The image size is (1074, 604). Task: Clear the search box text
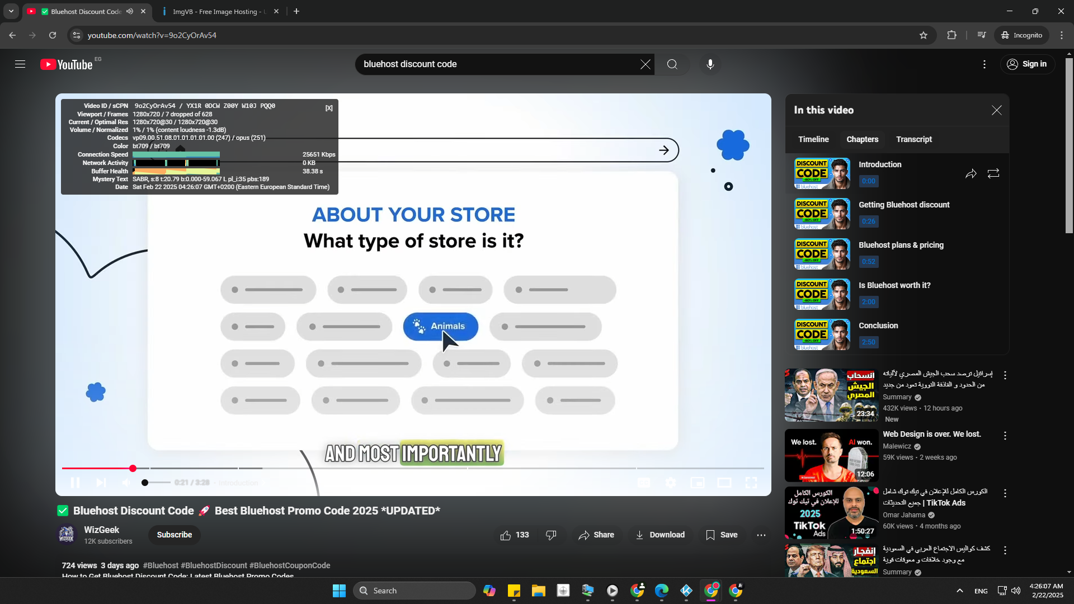[x=646, y=64]
